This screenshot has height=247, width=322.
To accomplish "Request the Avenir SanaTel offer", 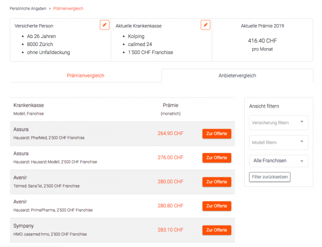I will tap(217, 182).
